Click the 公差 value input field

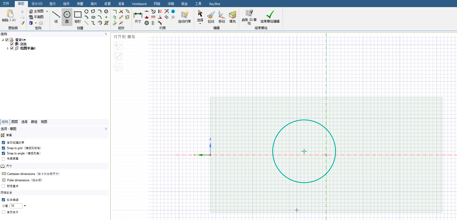click(x=16, y=206)
